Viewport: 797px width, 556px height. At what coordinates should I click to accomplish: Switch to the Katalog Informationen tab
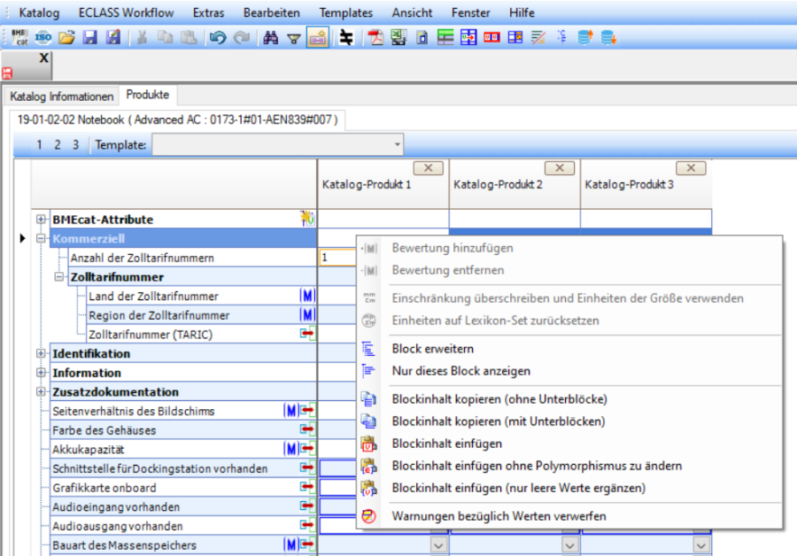tap(62, 97)
